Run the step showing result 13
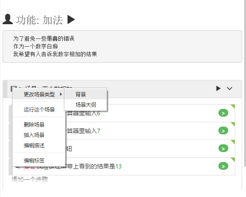The height and width of the screenshot is (197, 246). click(x=223, y=166)
